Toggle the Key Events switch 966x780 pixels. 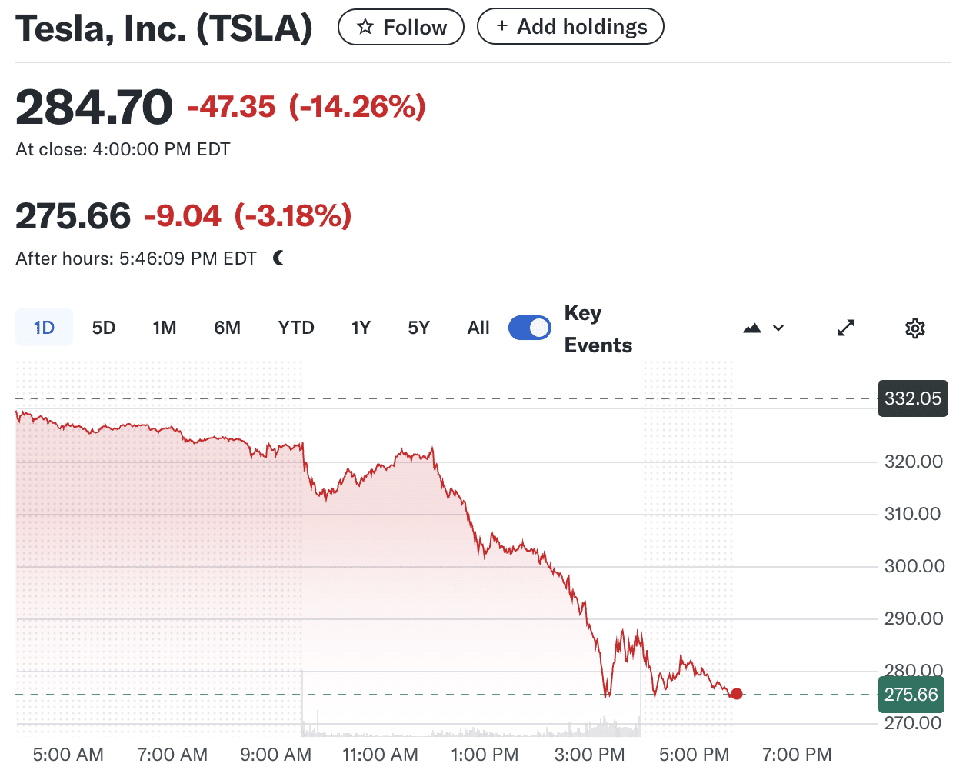coord(530,328)
